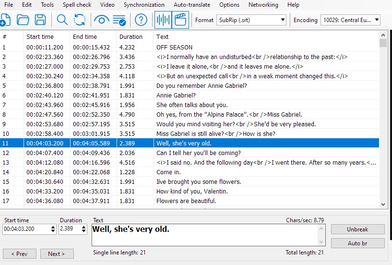
Task: Open the Find magnifier tool
Action: click(62, 20)
